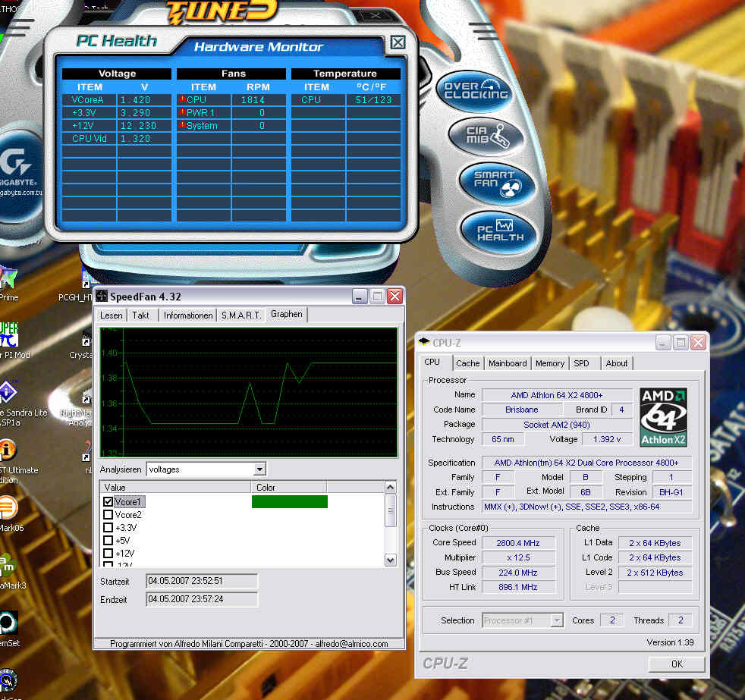Viewport: 745px width, 700px height.
Task: Open the Super PI Mod desktop icon
Action: click(x=10, y=341)
